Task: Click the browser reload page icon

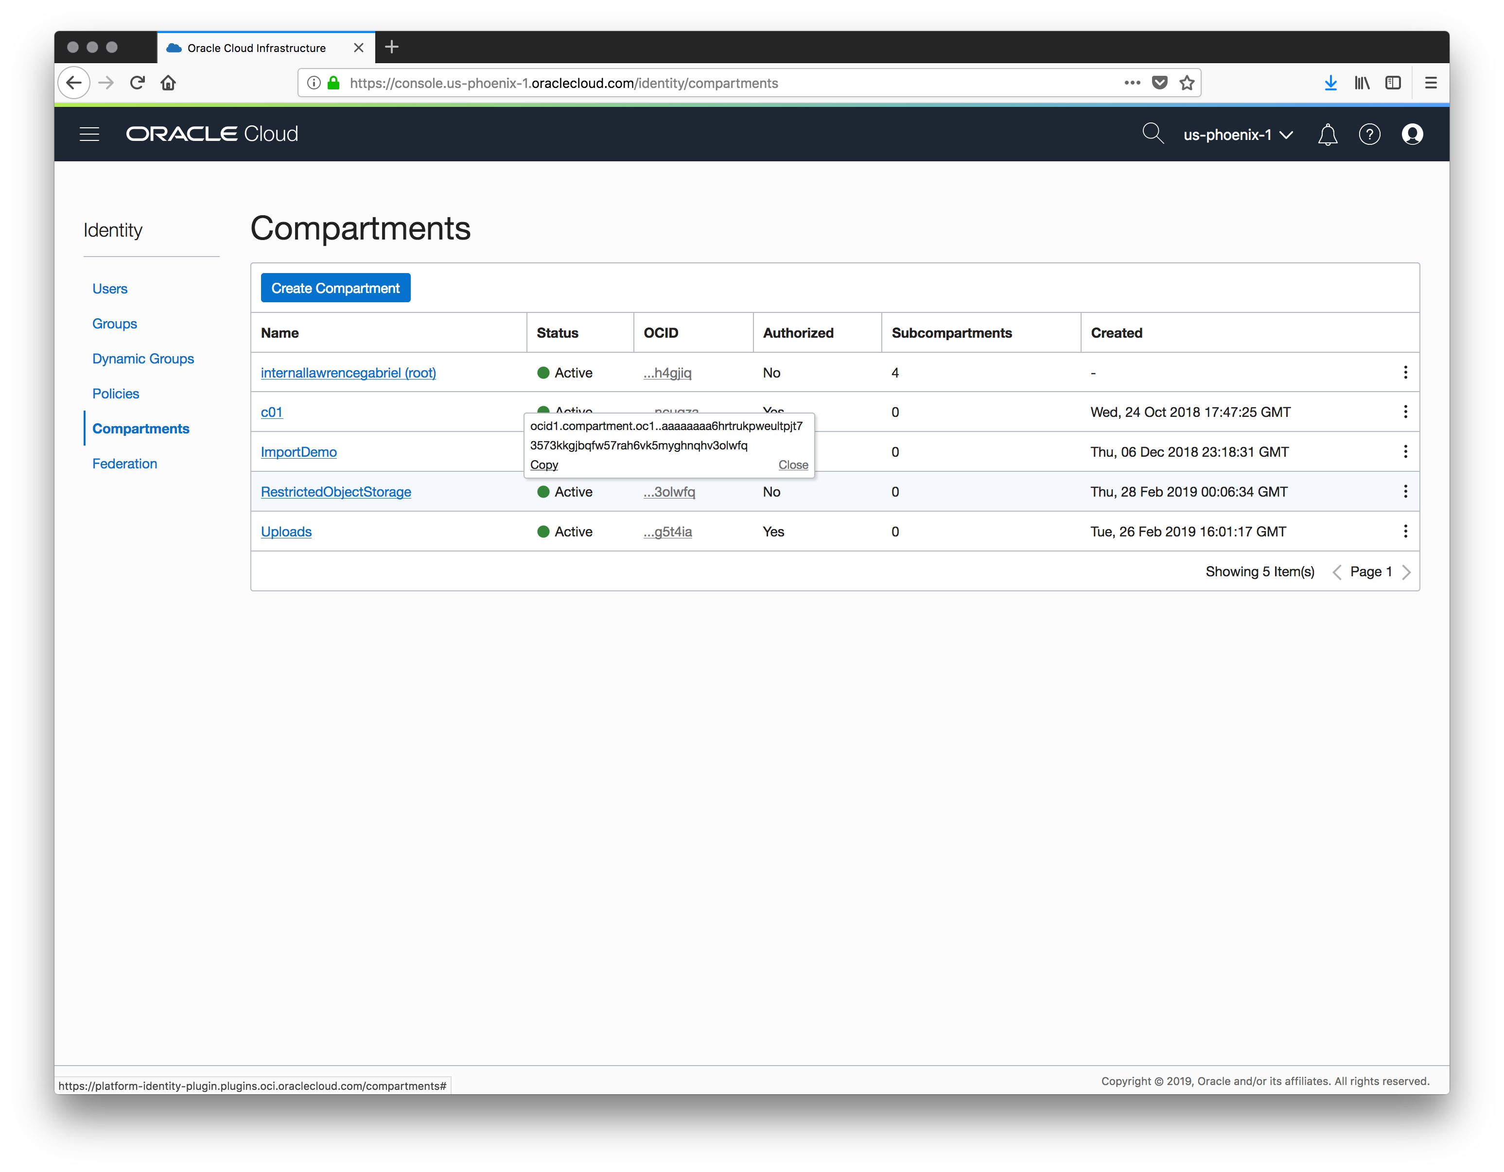Action: [137, 83]
